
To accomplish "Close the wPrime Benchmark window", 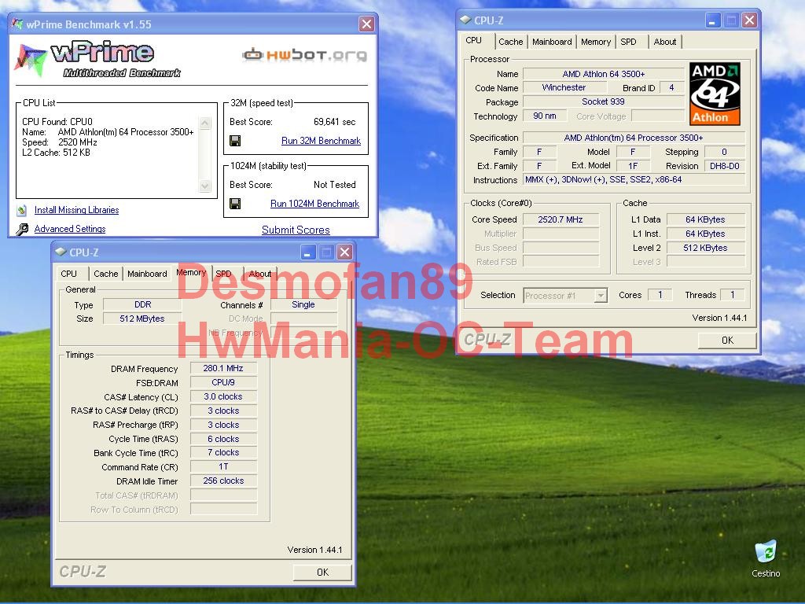I will (366, 24).
